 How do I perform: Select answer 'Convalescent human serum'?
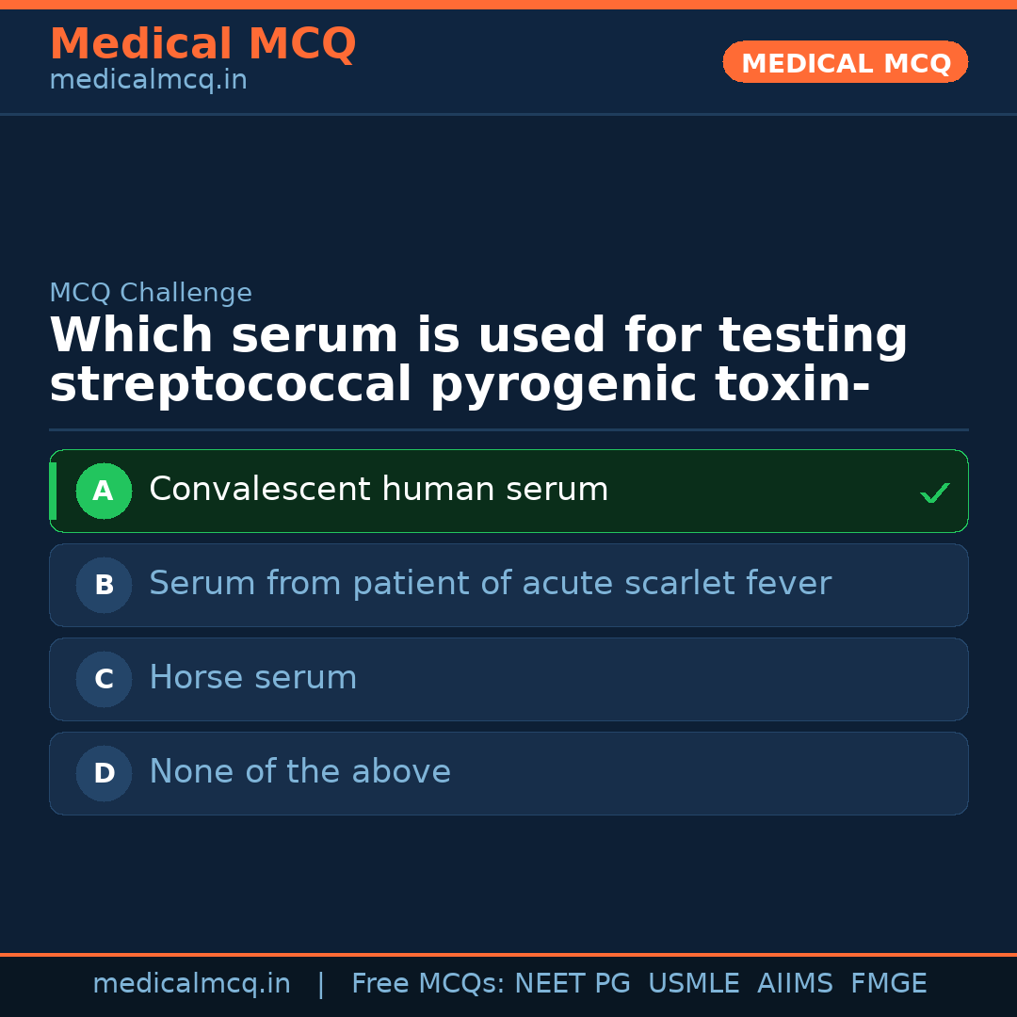tap(379, 490)
